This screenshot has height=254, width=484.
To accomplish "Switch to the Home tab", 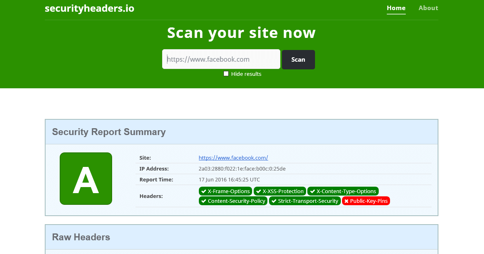I will (396, 8).
